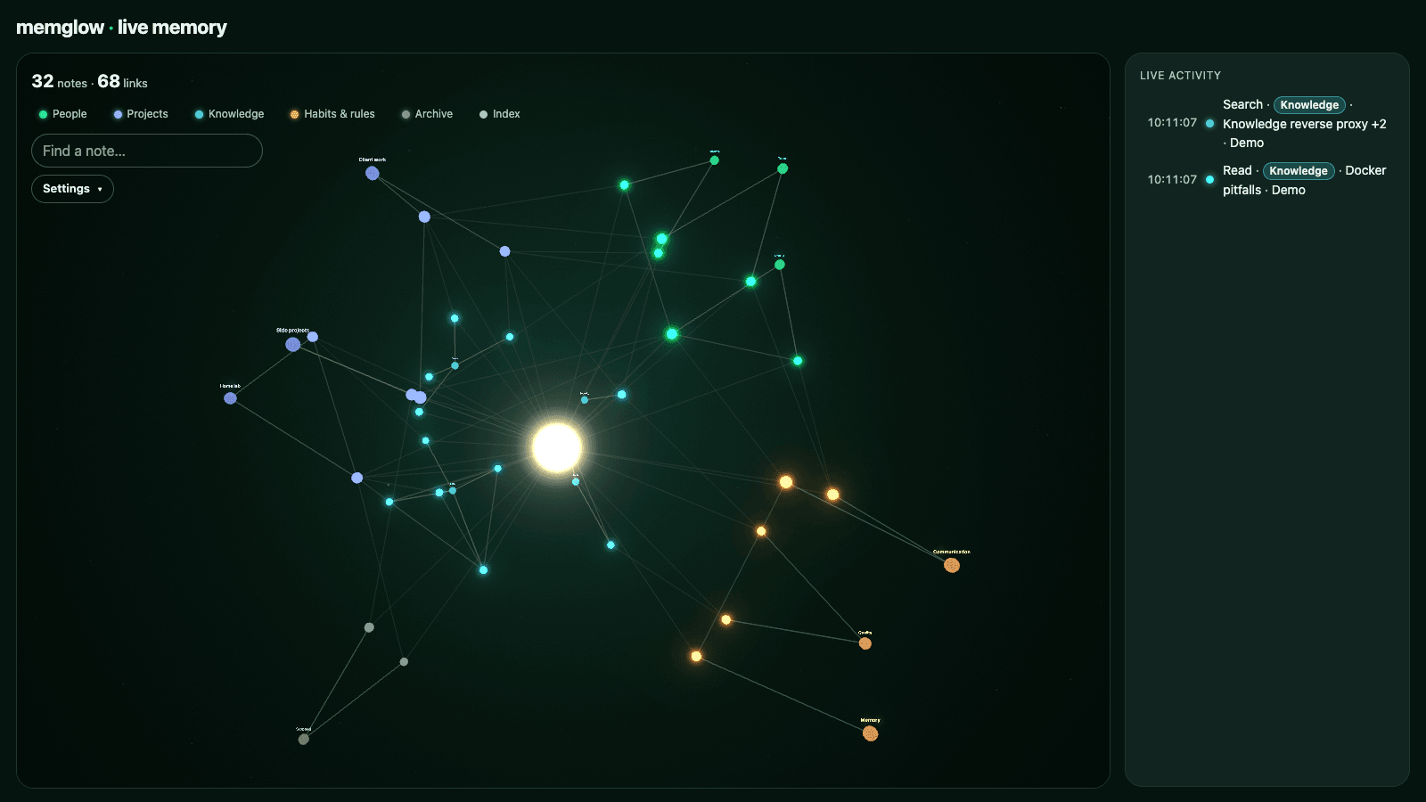Click the 68 links count

[x=123, y=82]
